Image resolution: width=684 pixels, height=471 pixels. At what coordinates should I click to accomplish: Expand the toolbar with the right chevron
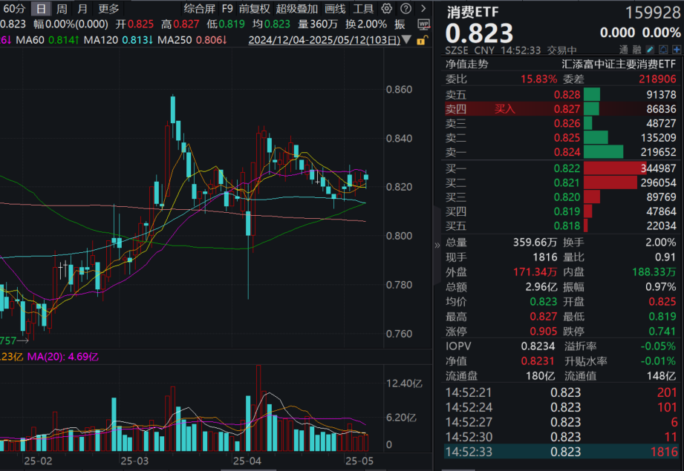423,8
